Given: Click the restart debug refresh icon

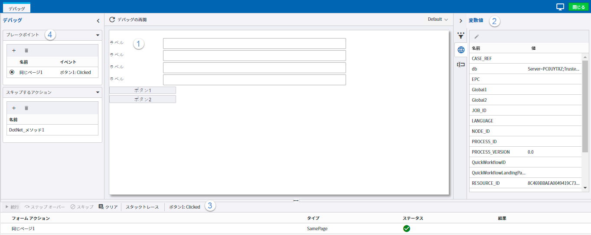Looking at the screenshot, I should pos(112,19).
